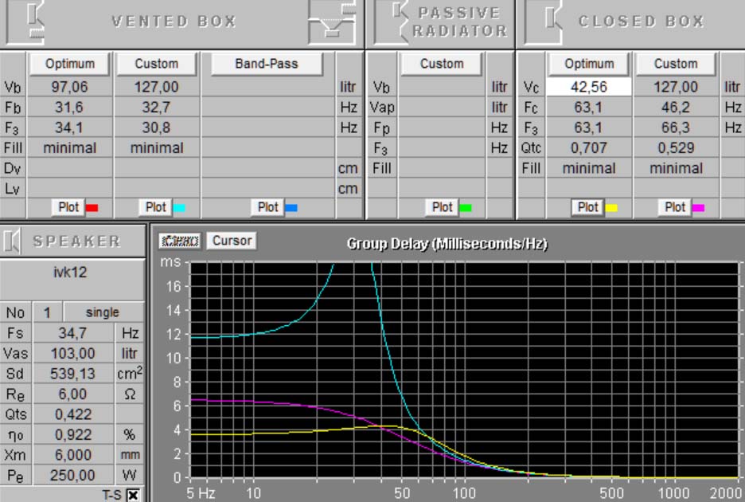Click the Closed Custom Fc value 46,2
This screenshot has width=745, height=502.
tap(676, 108)
